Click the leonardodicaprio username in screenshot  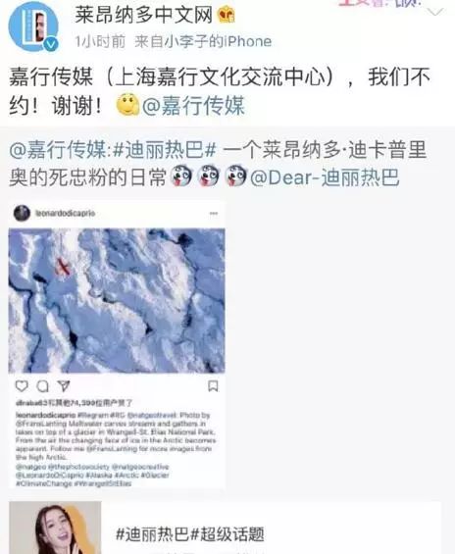[x=66, y=214]
